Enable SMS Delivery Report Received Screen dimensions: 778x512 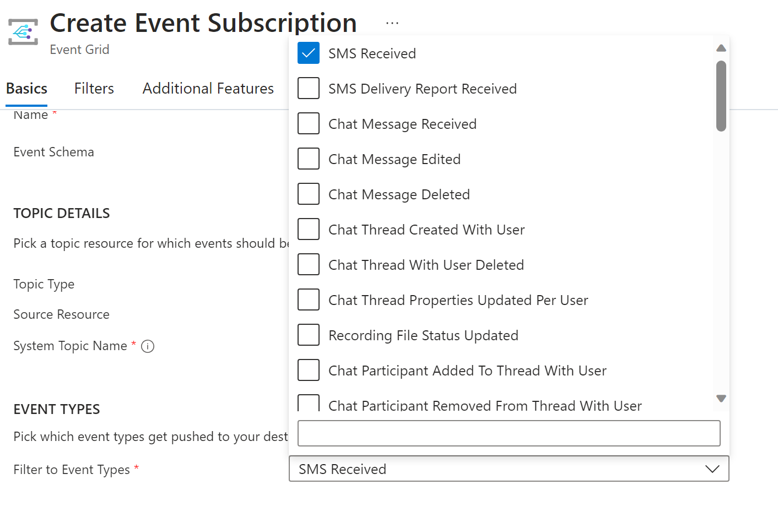[309, 88]
